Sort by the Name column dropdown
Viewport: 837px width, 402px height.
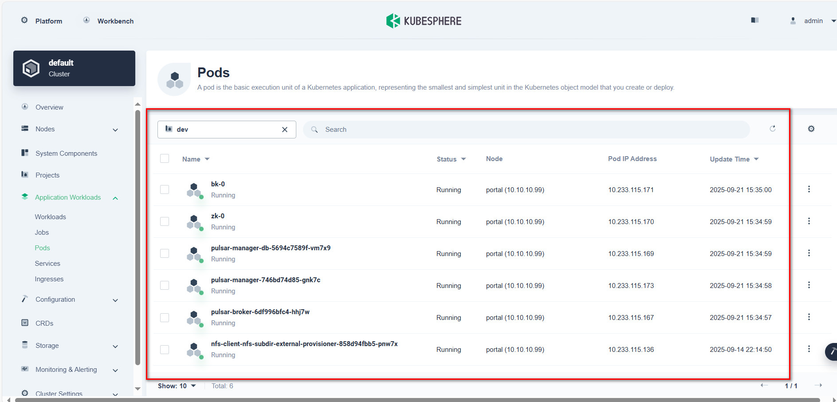point(207,159)
